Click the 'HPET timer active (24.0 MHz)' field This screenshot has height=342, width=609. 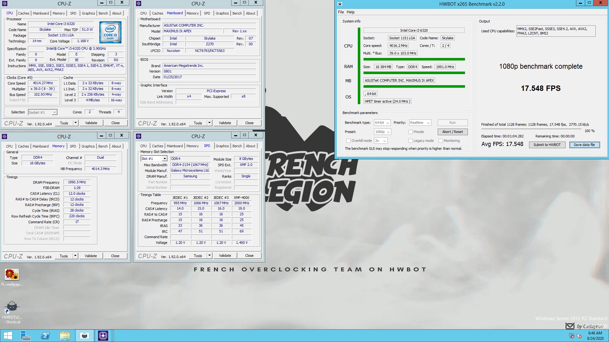coord(387,101)
